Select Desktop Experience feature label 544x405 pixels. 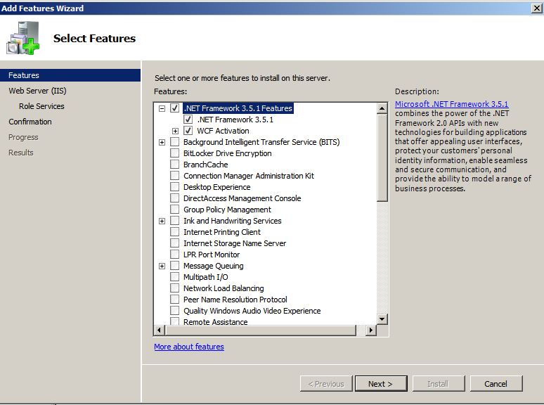(217, 187)
